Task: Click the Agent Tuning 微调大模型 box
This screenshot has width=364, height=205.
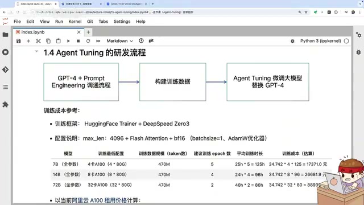Action: pyautogui.click(x=268, y=82)
